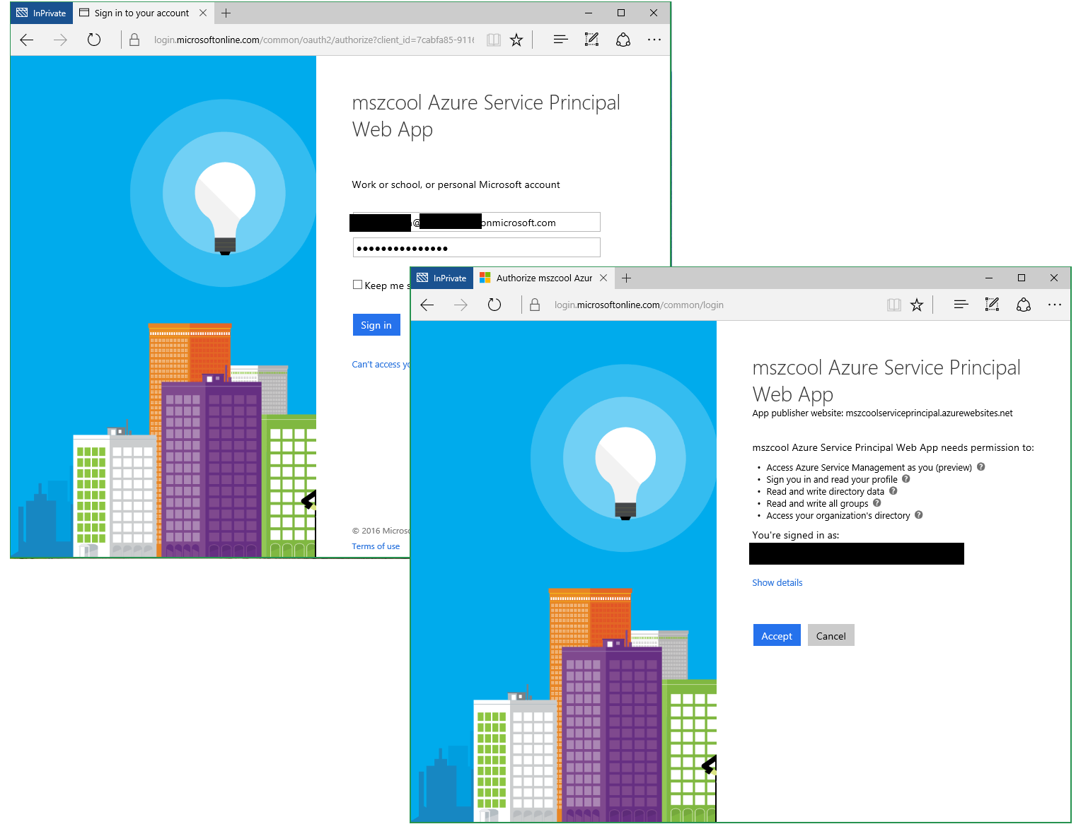This screenshot has height=824, width=1076.
Task: Open a new tab in the Authorize window
Action: (627, 278)
